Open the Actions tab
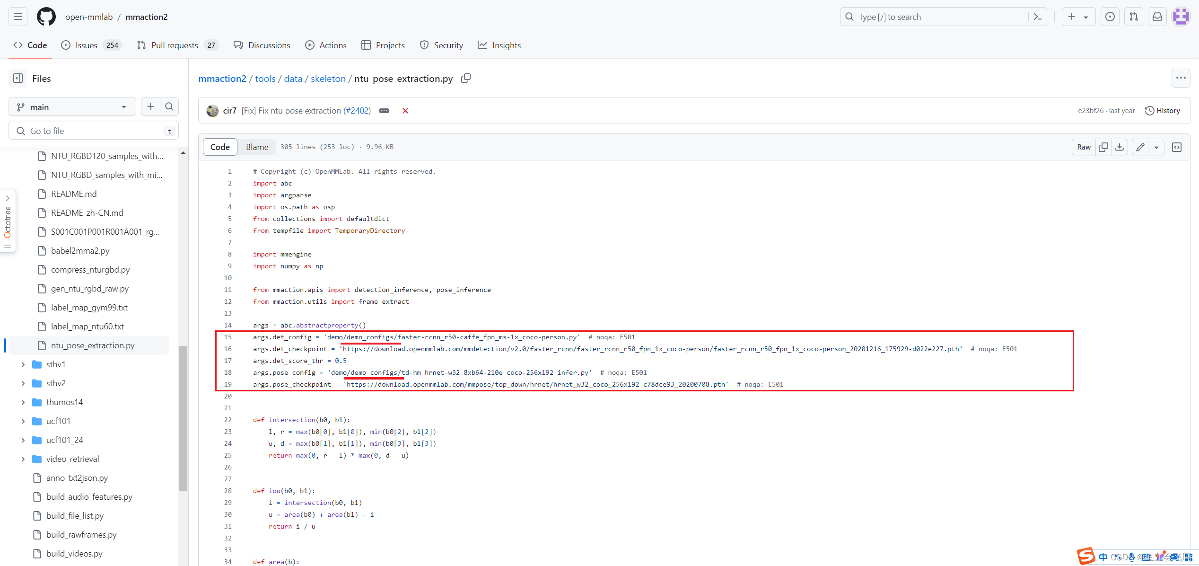 click(326, 45)
